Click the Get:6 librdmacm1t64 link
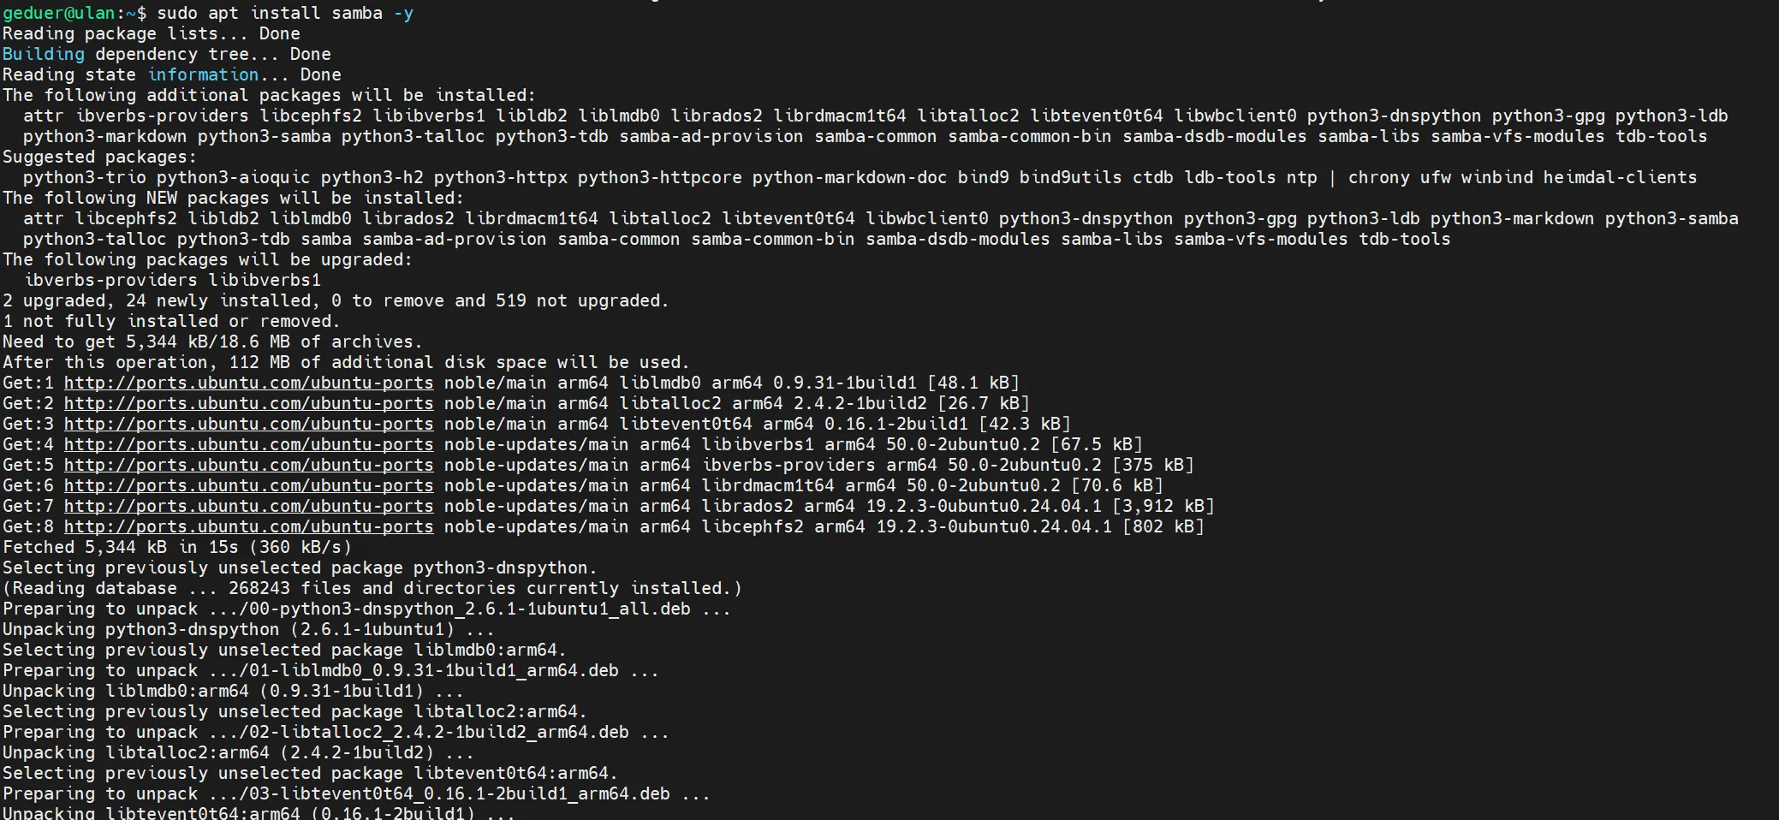Viewport: 1779px width, 820px height. click(248, 485)
